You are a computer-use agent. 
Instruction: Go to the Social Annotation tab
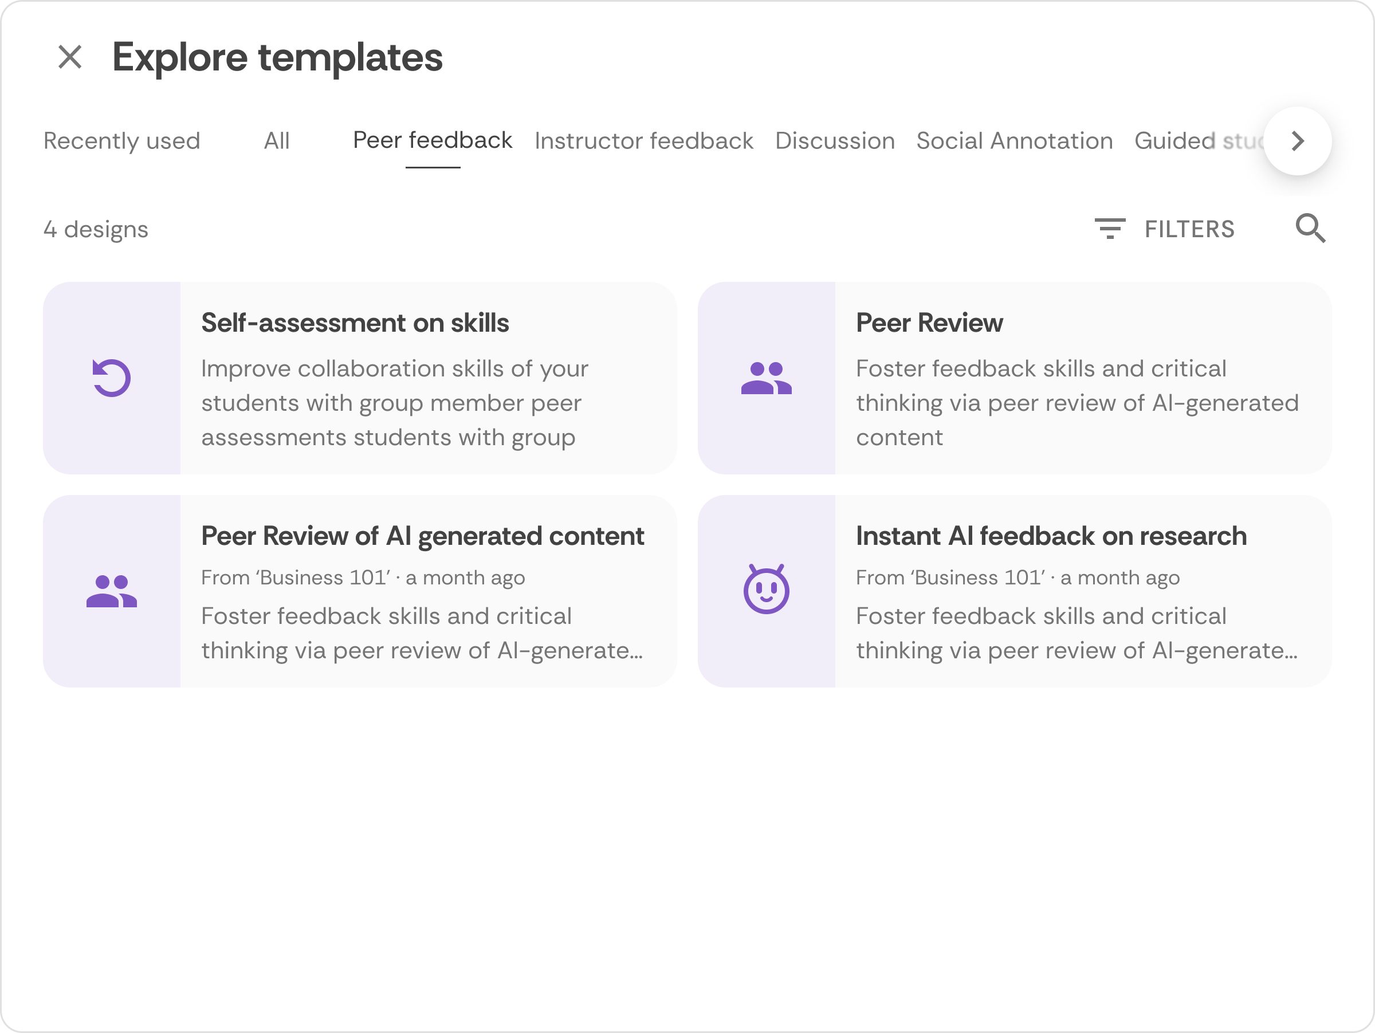click(x=1015, y=141)
